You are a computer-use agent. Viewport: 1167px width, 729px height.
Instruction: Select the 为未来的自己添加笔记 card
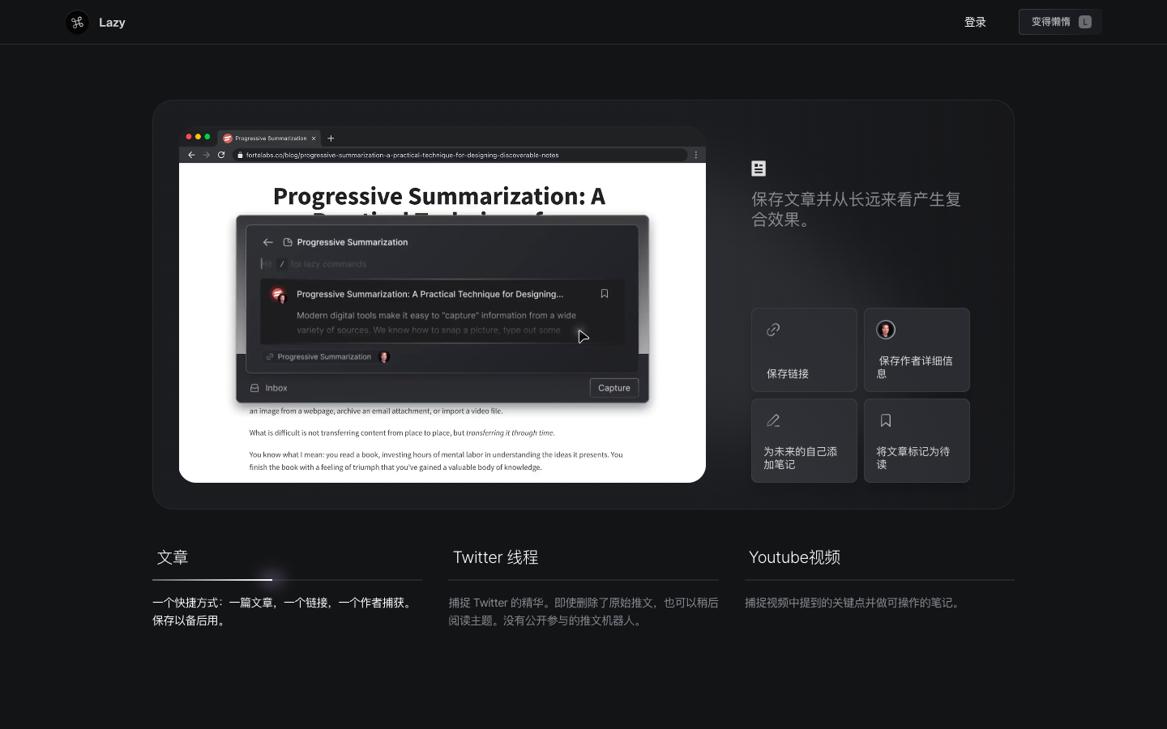pos(804,441)
